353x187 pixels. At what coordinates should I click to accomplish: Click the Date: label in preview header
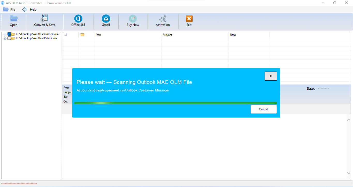pos(311,89)
